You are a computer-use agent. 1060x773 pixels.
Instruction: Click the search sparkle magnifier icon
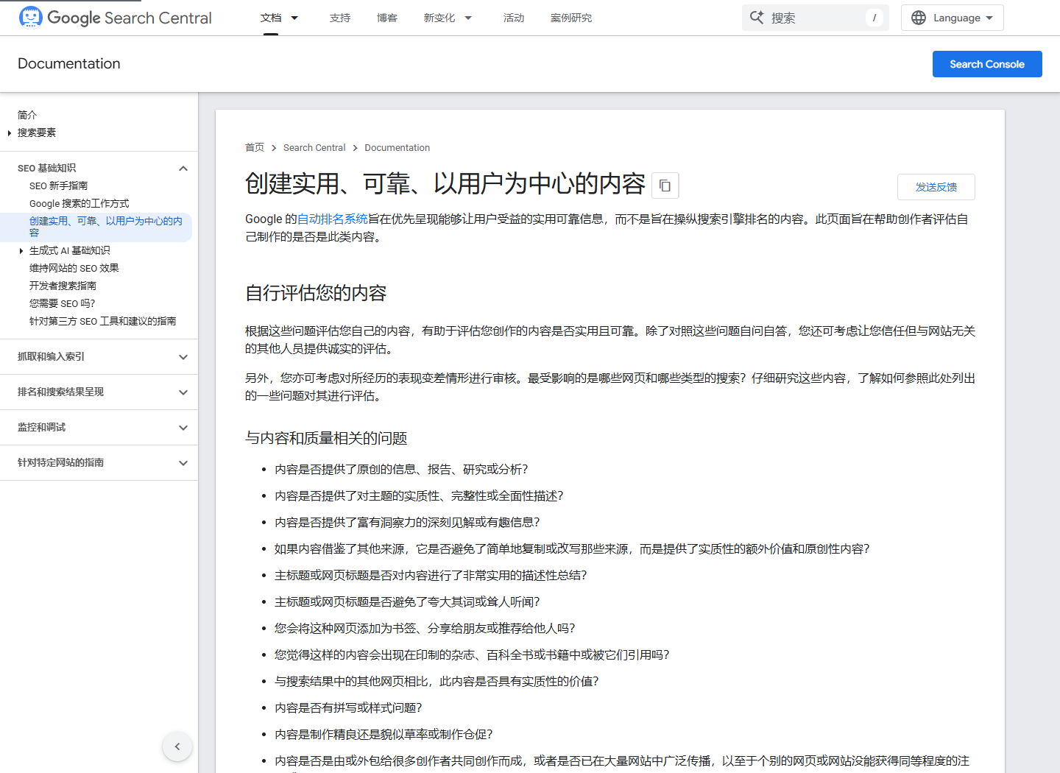(x=757, y=17)
